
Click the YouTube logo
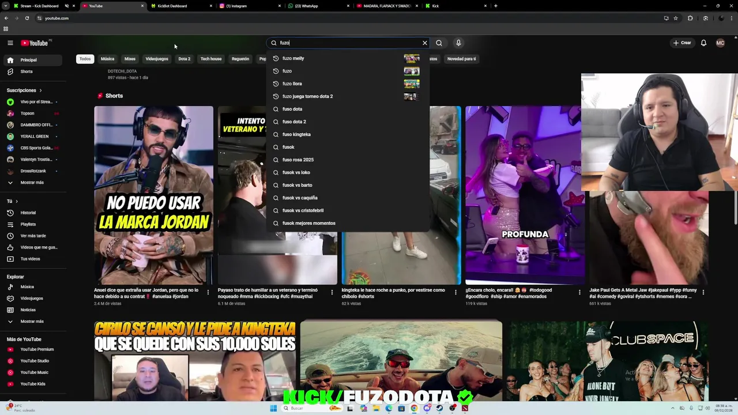coord(36,43)
